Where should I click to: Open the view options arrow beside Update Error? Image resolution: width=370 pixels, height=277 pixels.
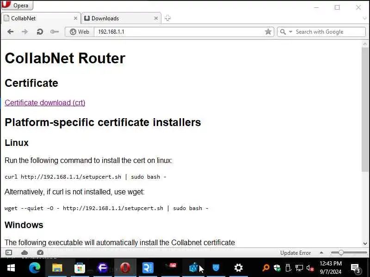click(x=321, y=253)
